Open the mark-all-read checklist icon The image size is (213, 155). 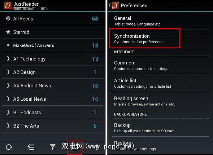[x=31, y=147]
